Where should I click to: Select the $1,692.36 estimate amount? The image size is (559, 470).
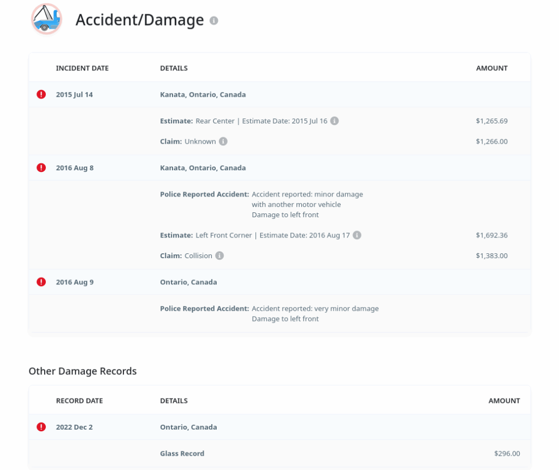coord(491,235)
